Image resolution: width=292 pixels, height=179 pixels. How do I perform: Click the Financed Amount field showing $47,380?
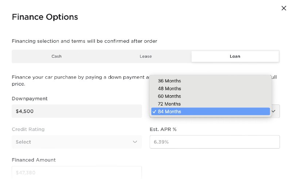point(77,172)
